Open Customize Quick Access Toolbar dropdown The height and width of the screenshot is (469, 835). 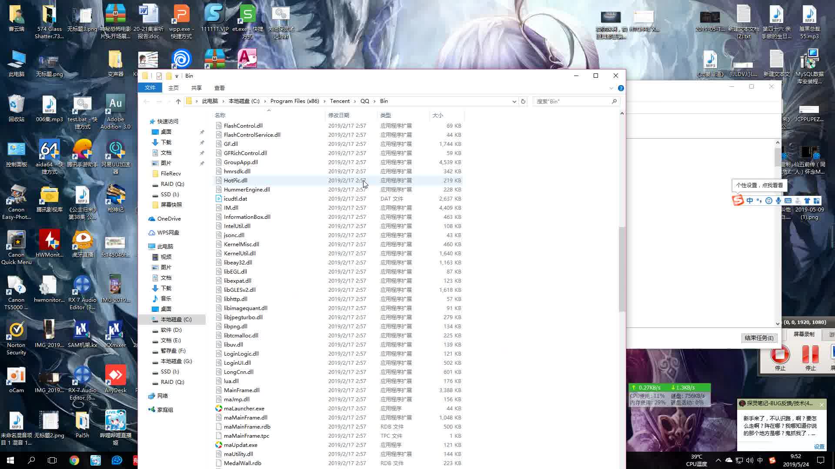(177, 76)
